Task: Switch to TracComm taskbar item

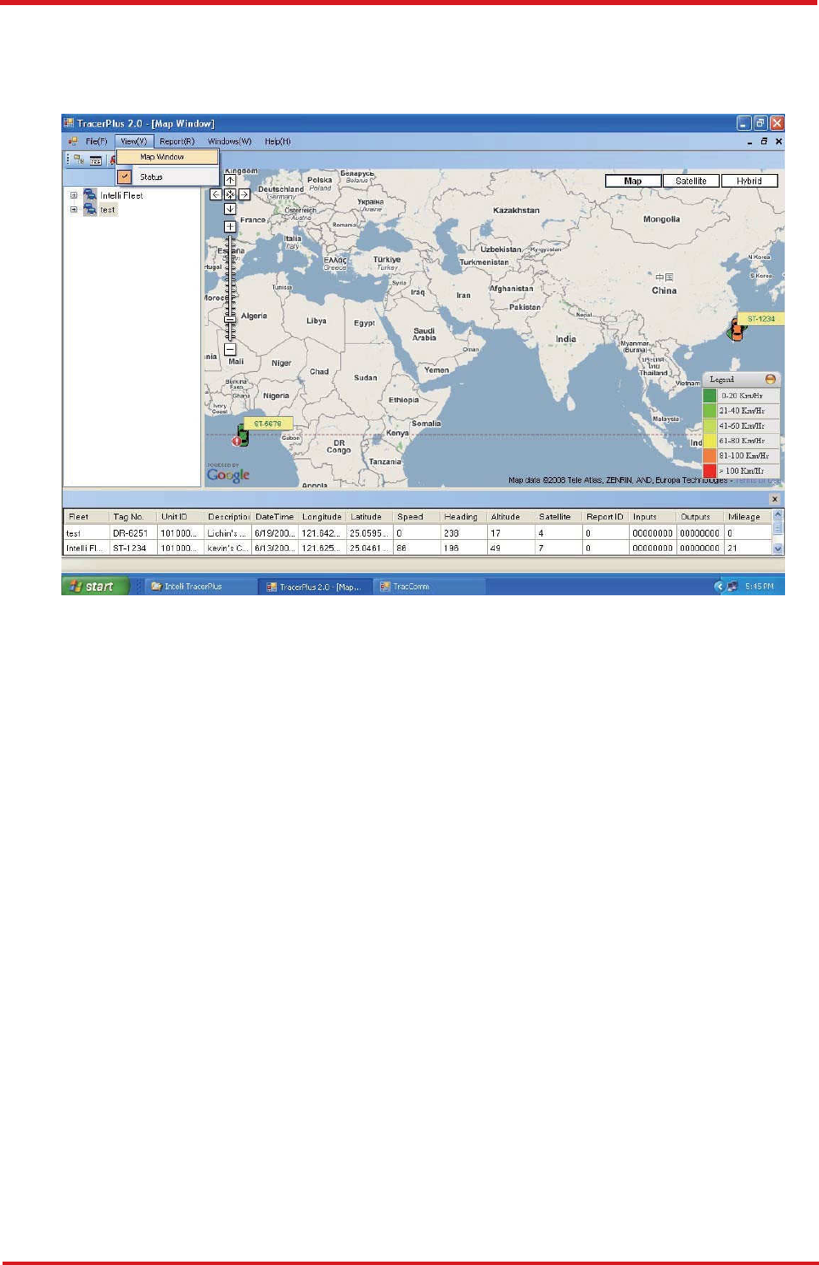Action: [429, 587]
